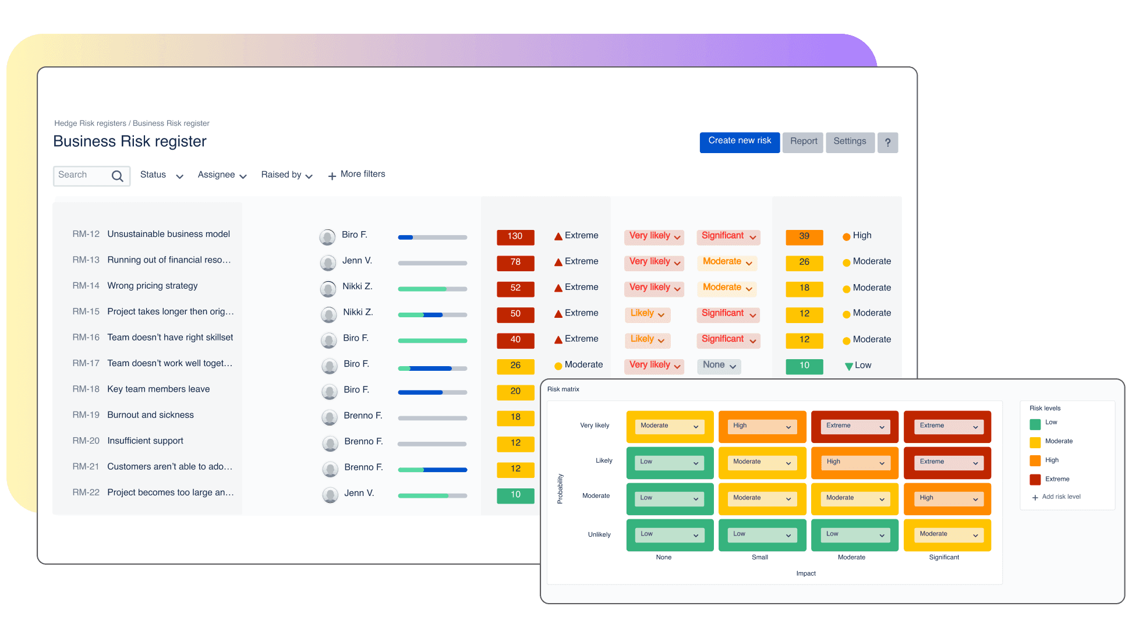Click green Low swatch in Risk levels
This screenshot has height=638, width=1132.
(x=1035, y=424)
